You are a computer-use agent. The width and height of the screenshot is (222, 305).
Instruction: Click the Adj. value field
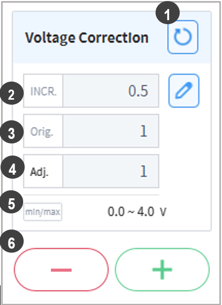tap(111, 171)
